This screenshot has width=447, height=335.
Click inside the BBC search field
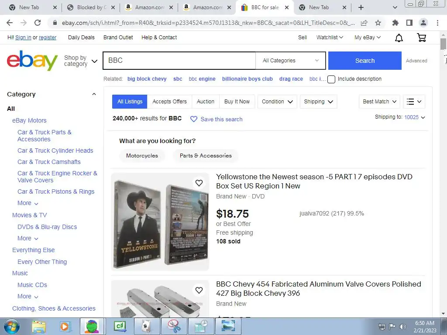click(x=179, y=60)
